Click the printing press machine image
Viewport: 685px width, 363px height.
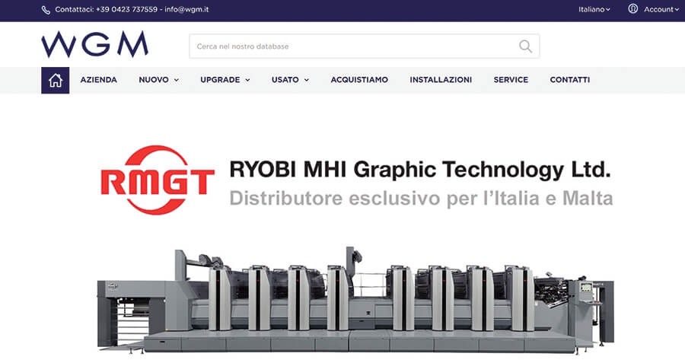[x=355, y=300]
